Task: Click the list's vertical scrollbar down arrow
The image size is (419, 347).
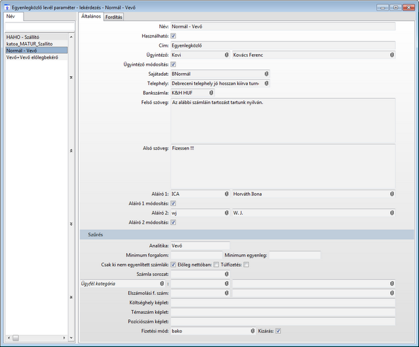Action: (71, 338)
